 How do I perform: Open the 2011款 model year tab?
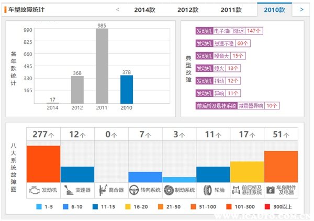tap(231, 10)
